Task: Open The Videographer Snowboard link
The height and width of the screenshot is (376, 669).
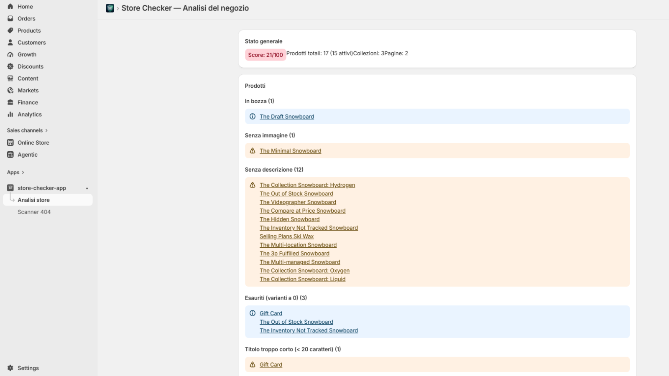Action: pyautogui.click(x=298, y=202)
